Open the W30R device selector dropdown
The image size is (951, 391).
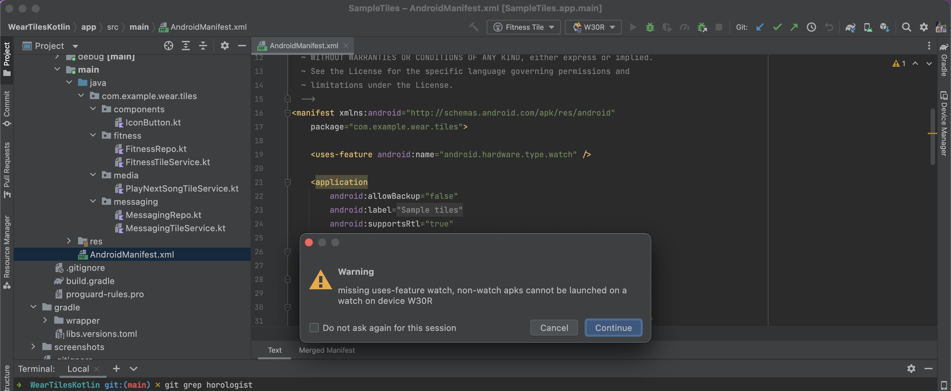593,27
